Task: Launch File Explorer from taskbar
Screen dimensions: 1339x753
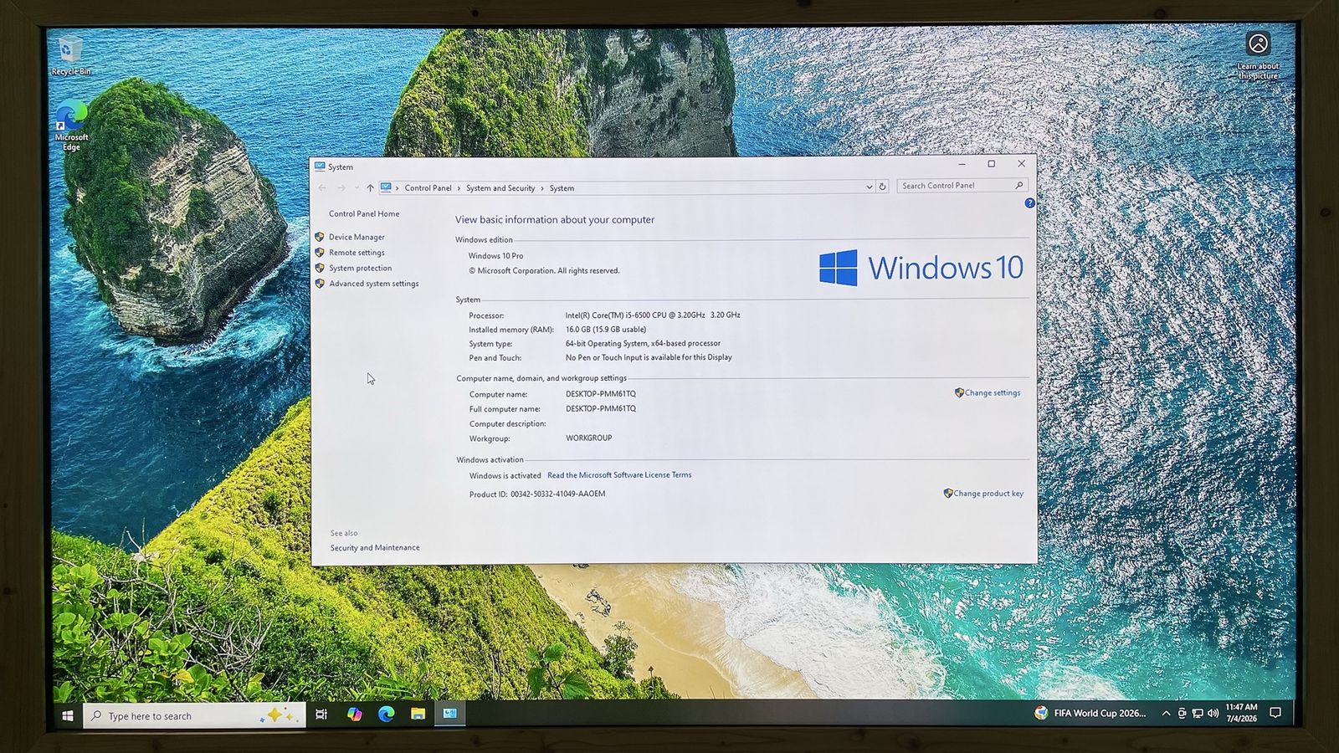Action: (x=418, y=714)
